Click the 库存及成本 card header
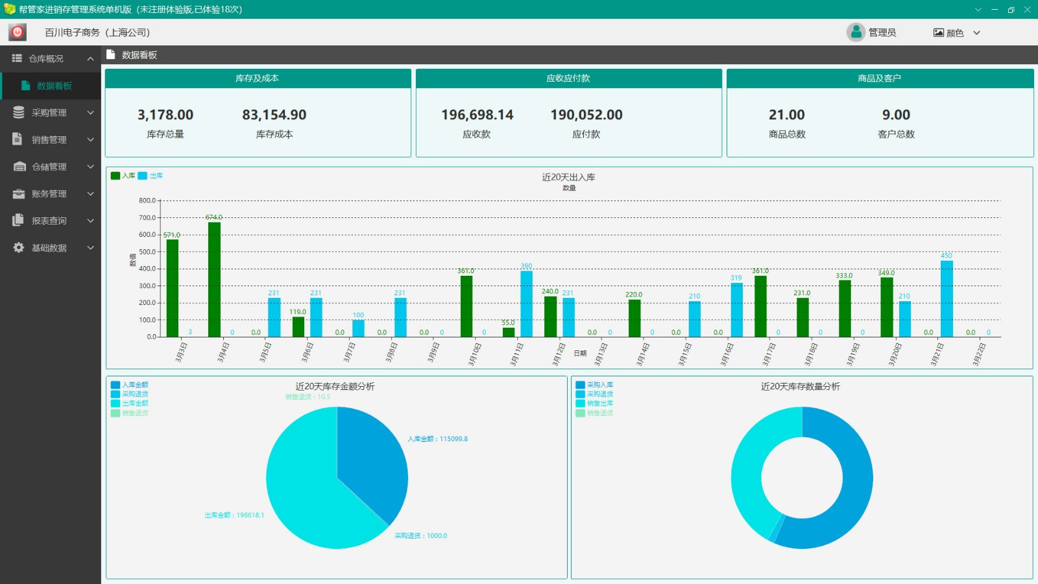This screenshot has width=1038, height=584. point(258,79)
